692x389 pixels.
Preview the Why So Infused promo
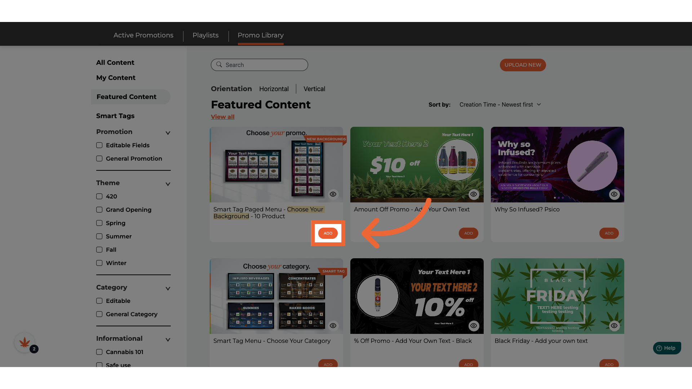[x=614, y=194]
